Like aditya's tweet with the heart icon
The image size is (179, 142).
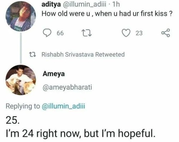(x=126, y=33)
